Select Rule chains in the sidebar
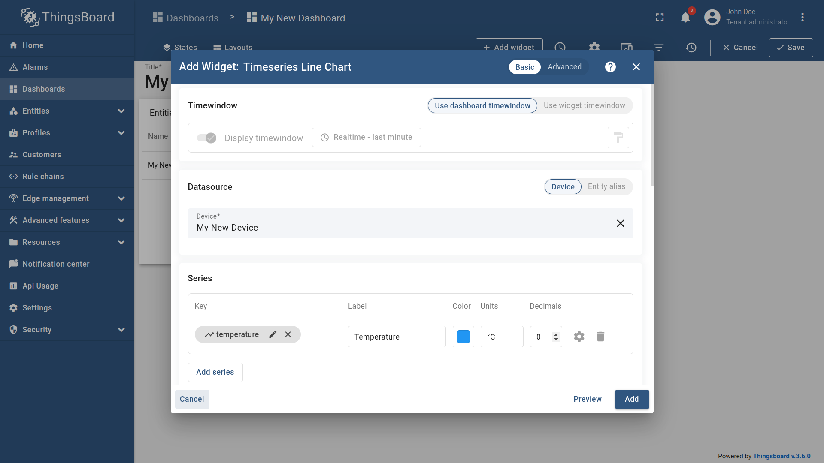Screen dimensions: 824x463 pos(42,176)
